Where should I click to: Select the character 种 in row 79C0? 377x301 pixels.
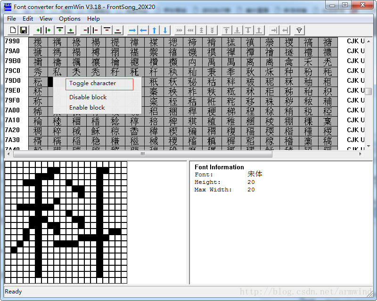coord(289,72)
